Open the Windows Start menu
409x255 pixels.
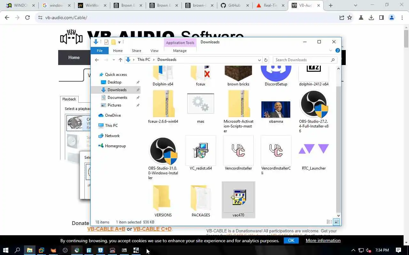5,250
